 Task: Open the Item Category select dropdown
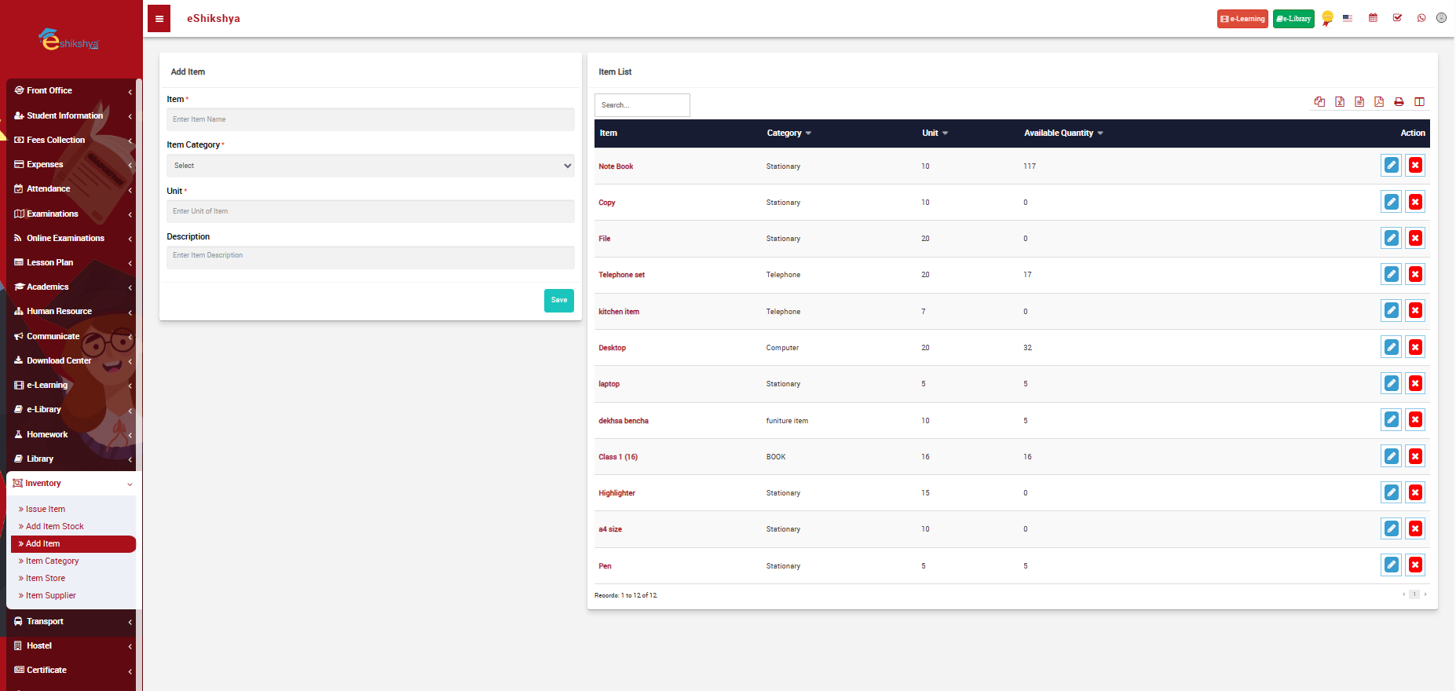coord(370,166)
